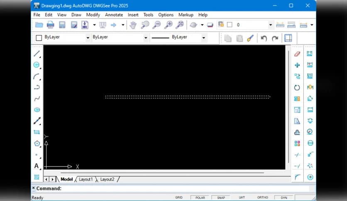Toggle POLAR tracking in the status bar
This screenshot has width=347, height=201.
pos(200,197)
